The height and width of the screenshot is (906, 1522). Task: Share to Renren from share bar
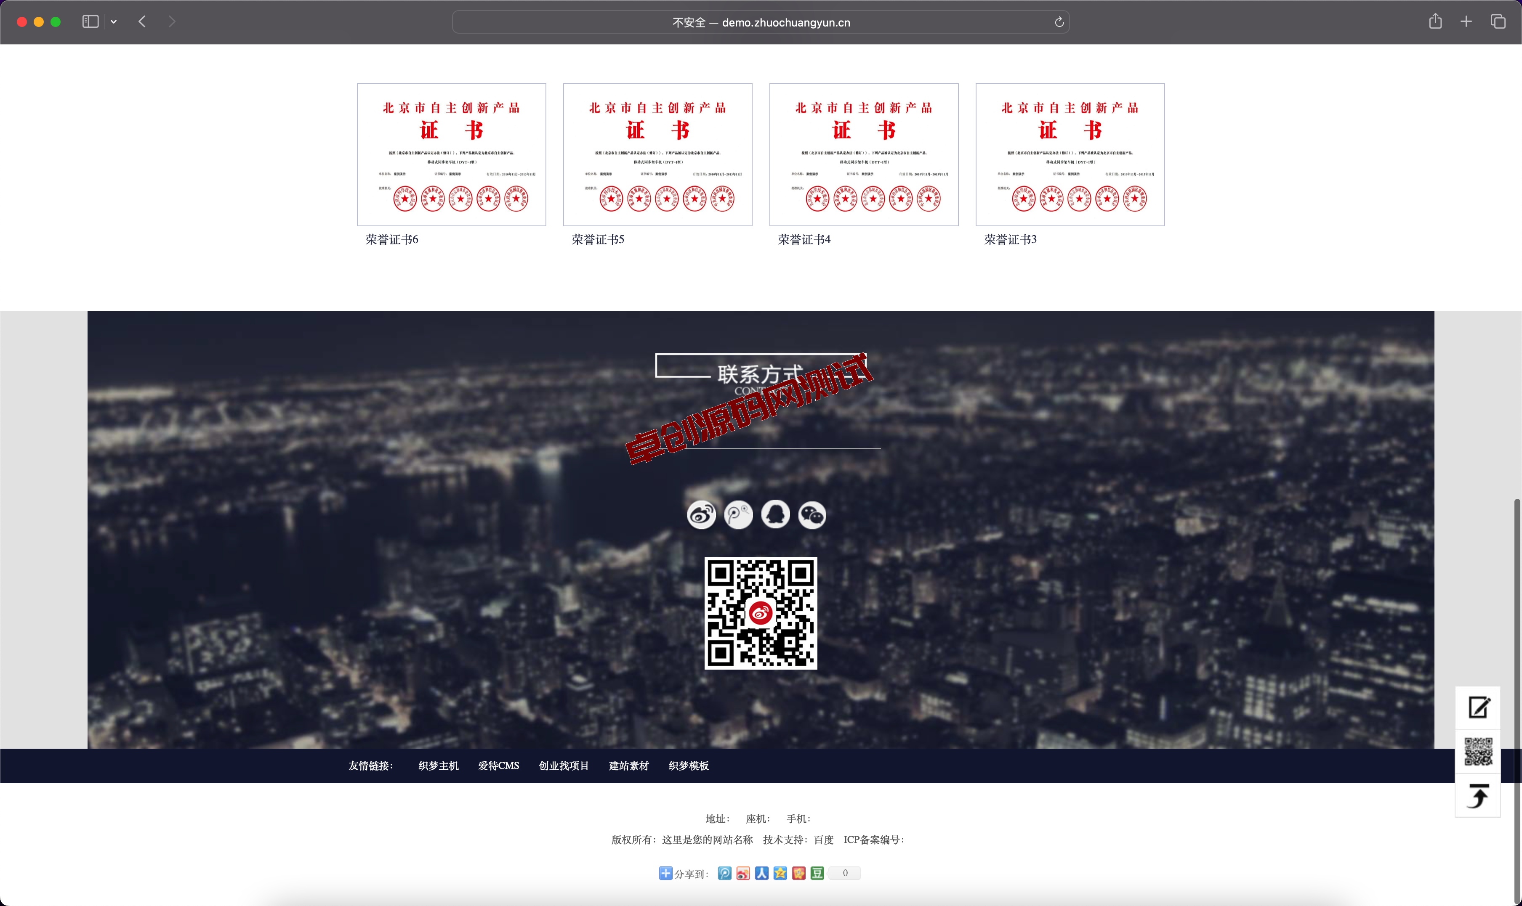(x=761, y=873)
